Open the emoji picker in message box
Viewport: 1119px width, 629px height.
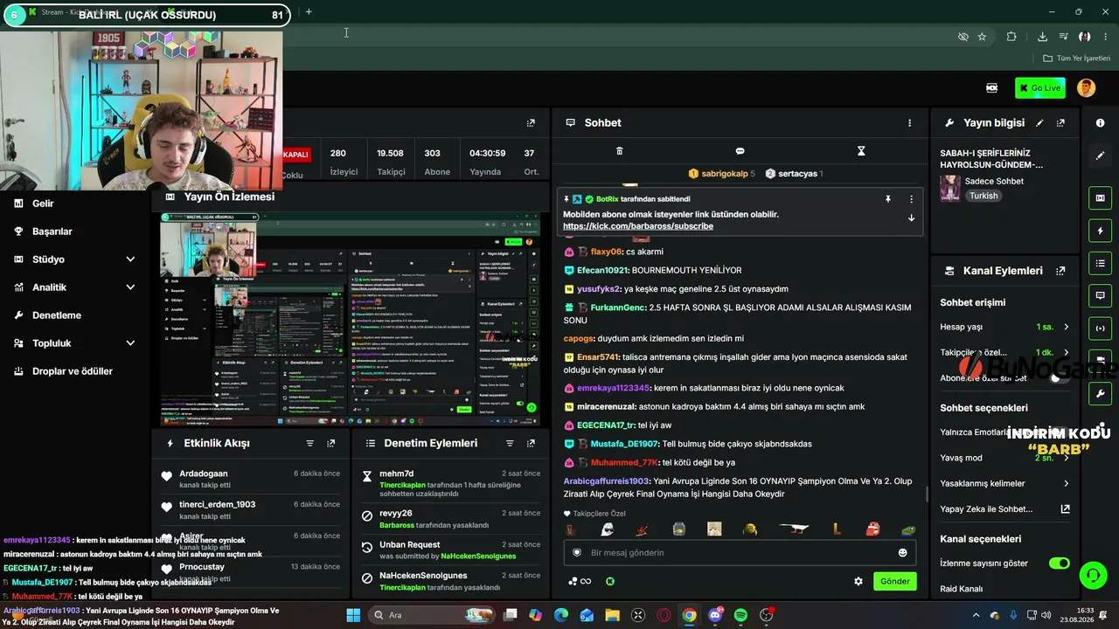902,553
